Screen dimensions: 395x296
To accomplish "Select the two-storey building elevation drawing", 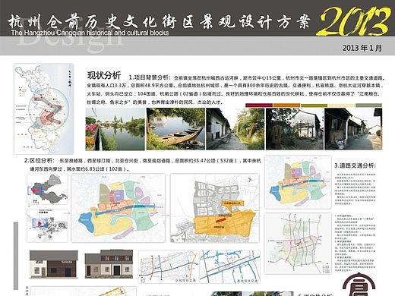I will click(109, 264).
